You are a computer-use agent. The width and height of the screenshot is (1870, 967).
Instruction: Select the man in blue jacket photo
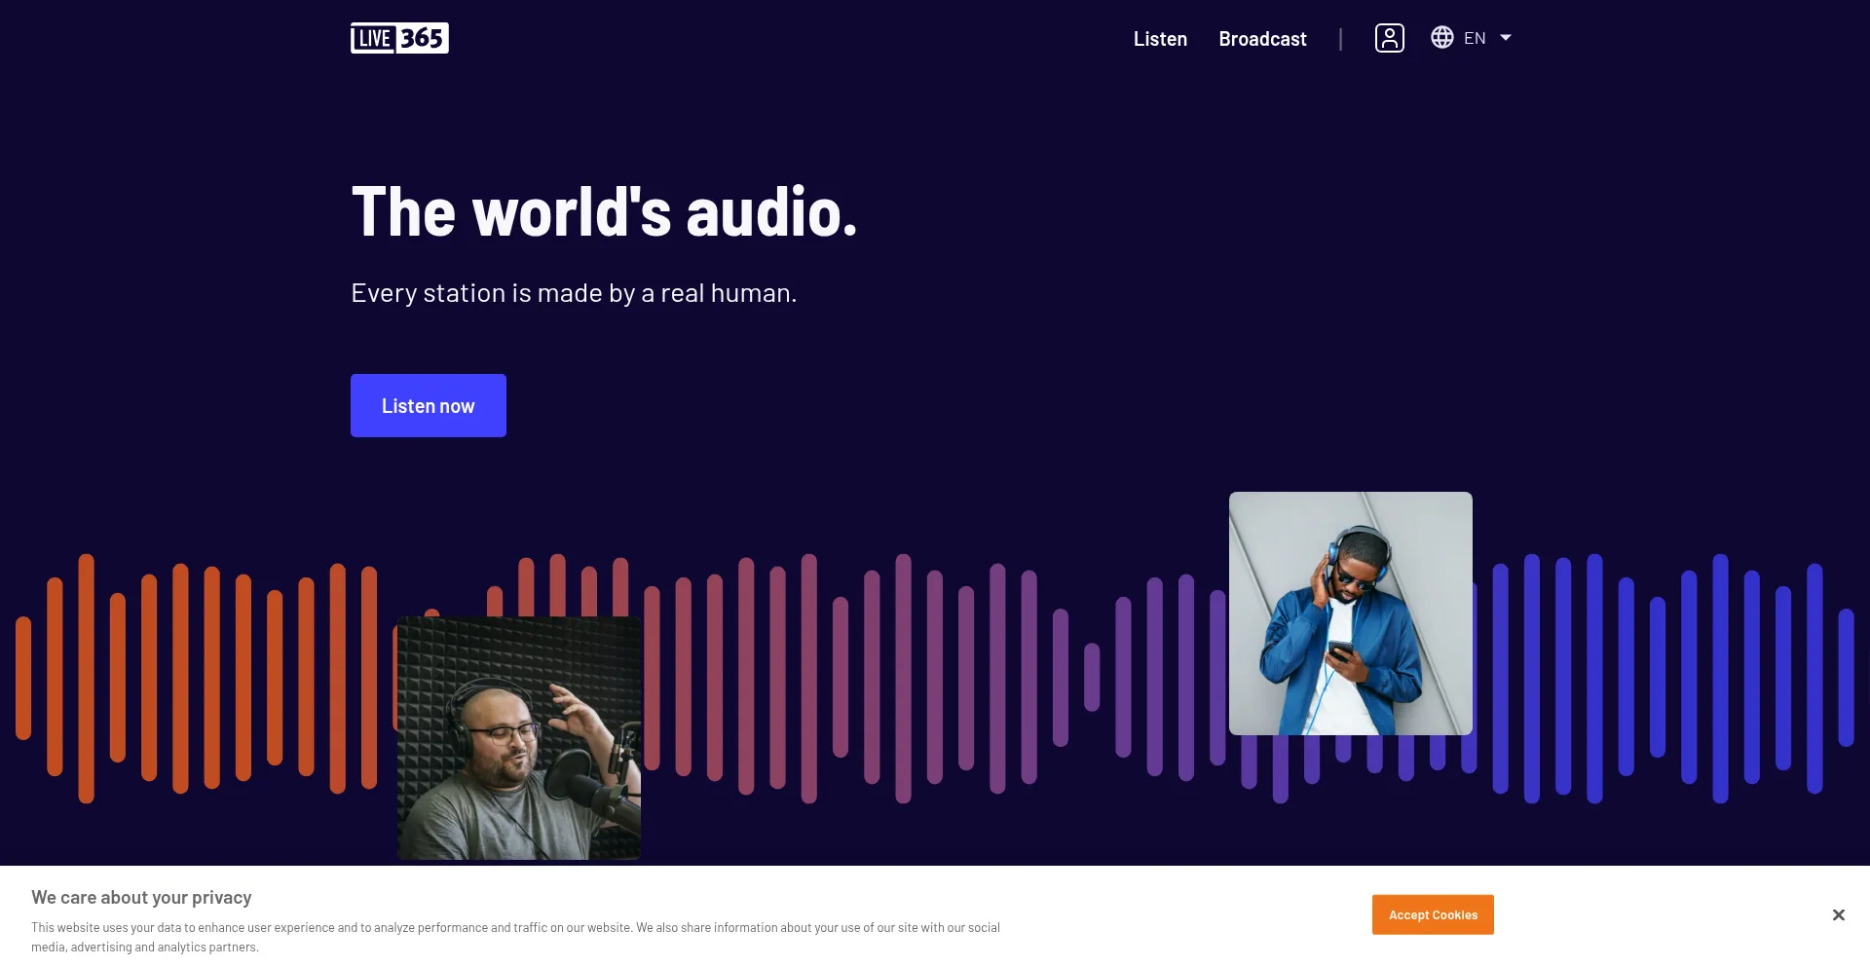click(x=1350, y=613)
